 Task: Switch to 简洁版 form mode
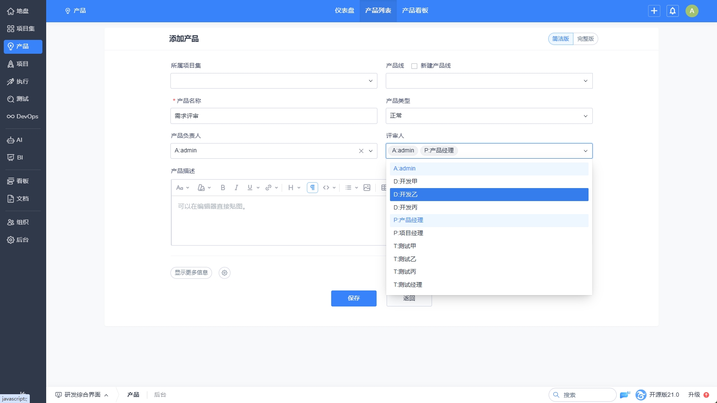(560, 39)
